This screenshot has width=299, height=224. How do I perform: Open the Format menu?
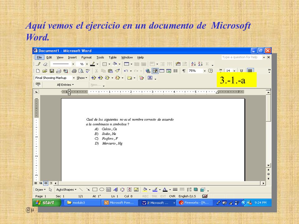tap(86, 57)
